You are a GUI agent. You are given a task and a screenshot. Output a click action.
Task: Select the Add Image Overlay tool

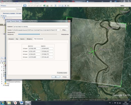(x=38, y=6)
